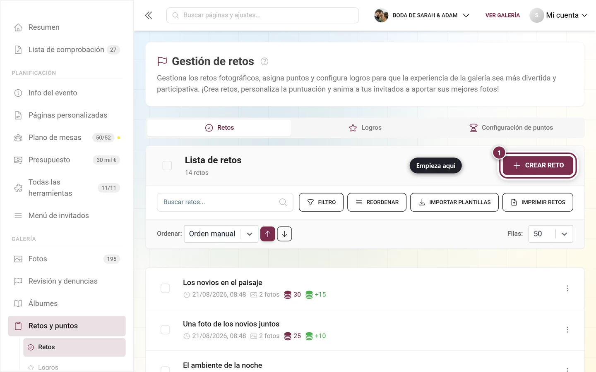Open three-dot menu for Los novios en el paisaje
This screenshot has width=596, height=372.
click(567, 289)
